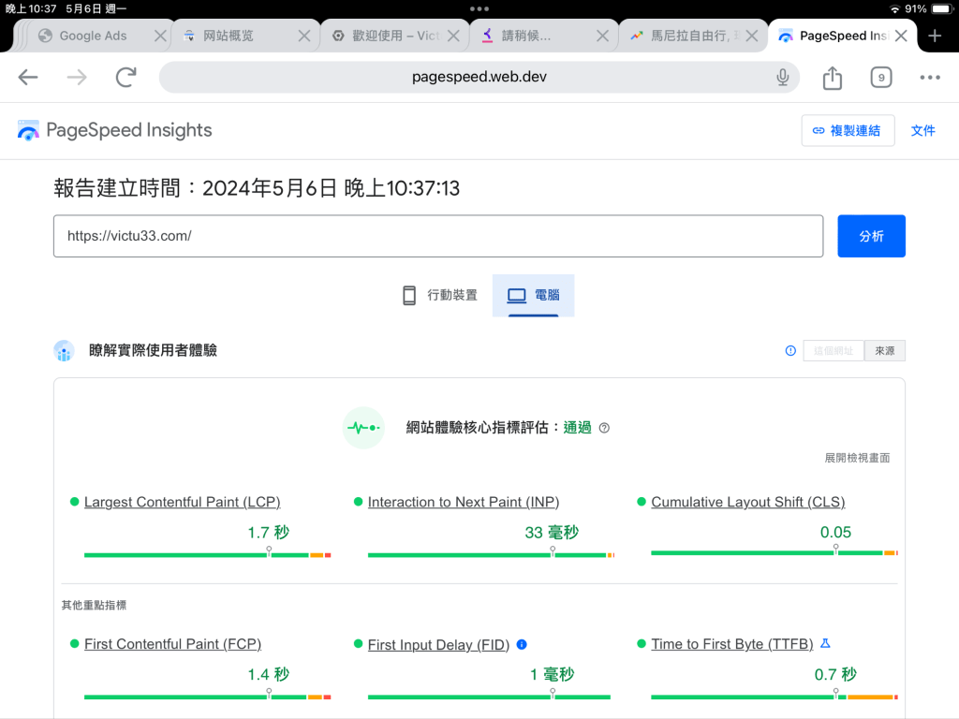Click the URL input field with victu33.com

click(437, 236)
